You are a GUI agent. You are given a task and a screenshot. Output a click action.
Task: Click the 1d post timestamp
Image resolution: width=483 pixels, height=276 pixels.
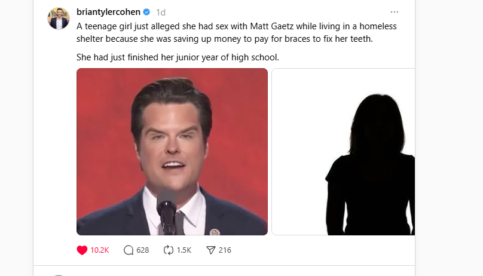[161, 12]
